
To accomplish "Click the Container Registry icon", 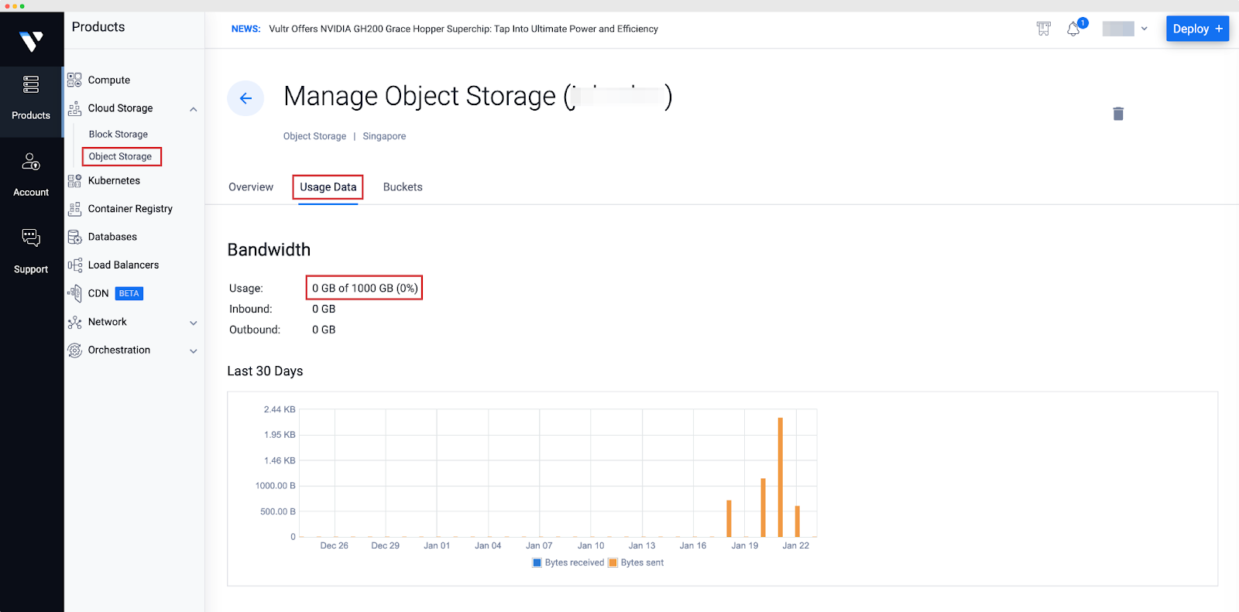I will coord(74,209).
